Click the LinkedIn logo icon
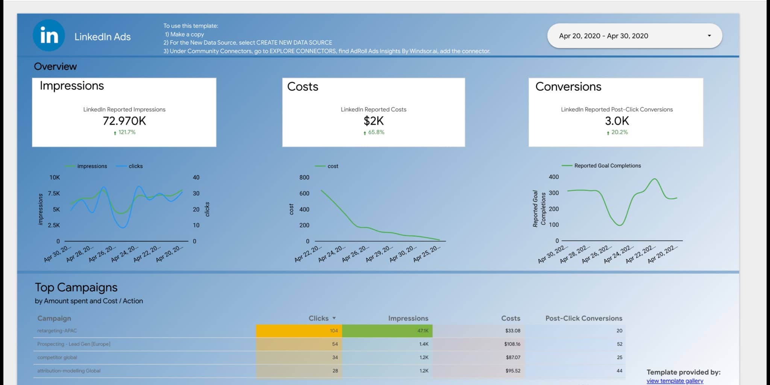The image size is (770, 385). (x=48, y=36)
